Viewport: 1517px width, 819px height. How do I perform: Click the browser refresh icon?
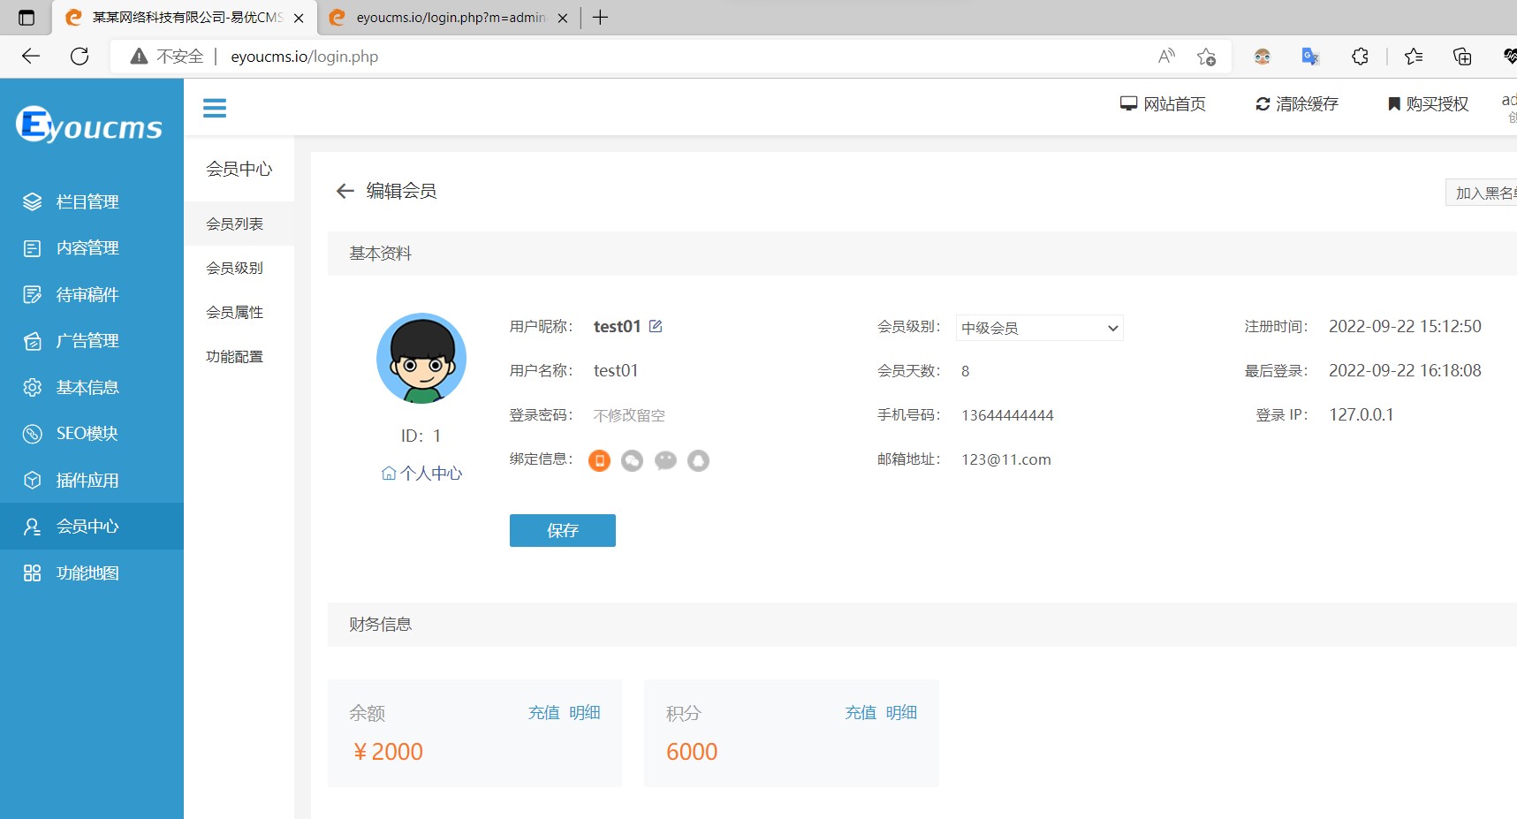click(x=80, y=57)
